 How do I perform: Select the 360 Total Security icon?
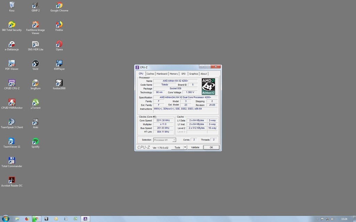(x=12, y=26)
